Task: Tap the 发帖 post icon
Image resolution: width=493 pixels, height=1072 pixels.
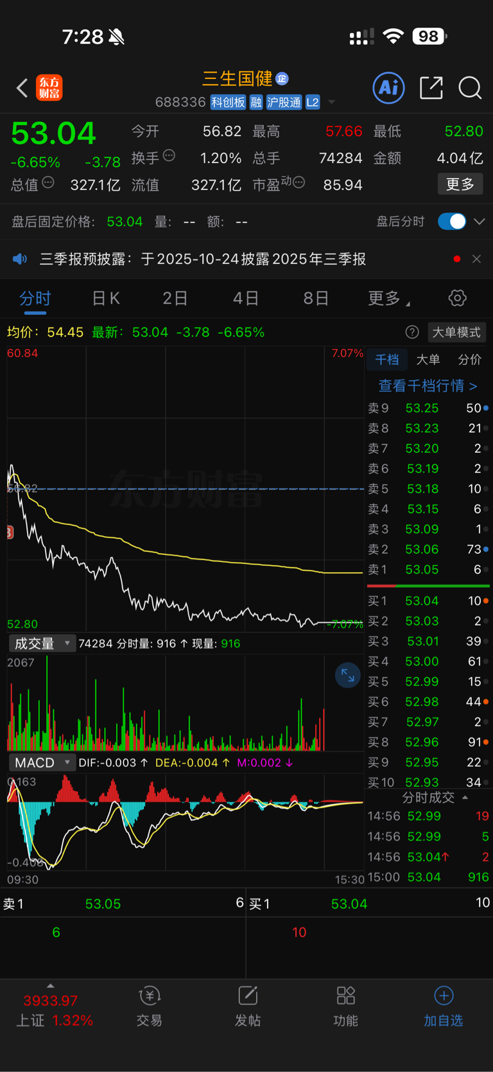Action: 248,1006
